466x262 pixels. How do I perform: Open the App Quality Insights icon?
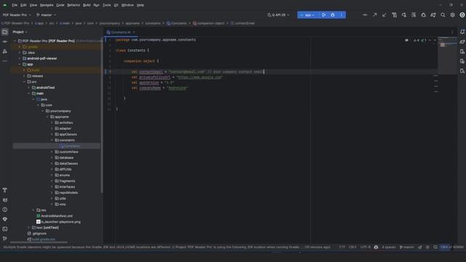coord(5,219)
